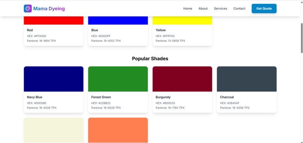Select the Forest Green color swatch
Screen dimensions: 303x143
(x=118, y=79)
